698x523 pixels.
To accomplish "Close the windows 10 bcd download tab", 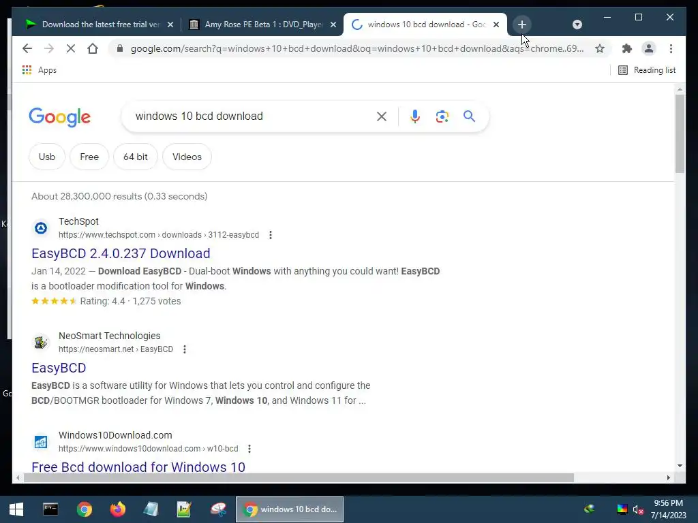I will [x=496, y=25].
